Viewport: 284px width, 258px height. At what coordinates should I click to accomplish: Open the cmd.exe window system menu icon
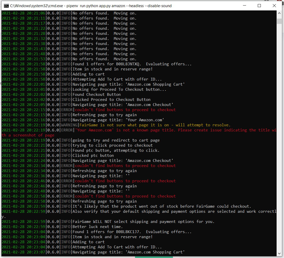pos(6,6)
